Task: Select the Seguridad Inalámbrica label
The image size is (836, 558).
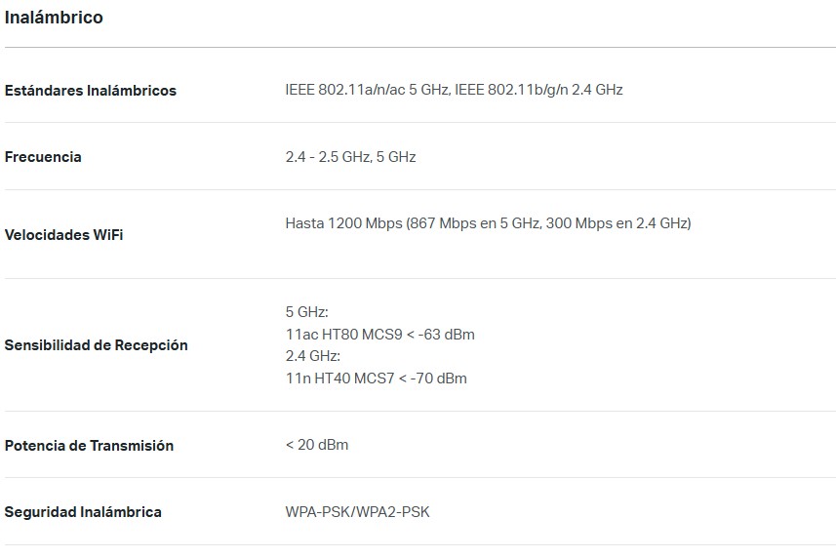Action: pyautogui.click(x=83, y=512)
